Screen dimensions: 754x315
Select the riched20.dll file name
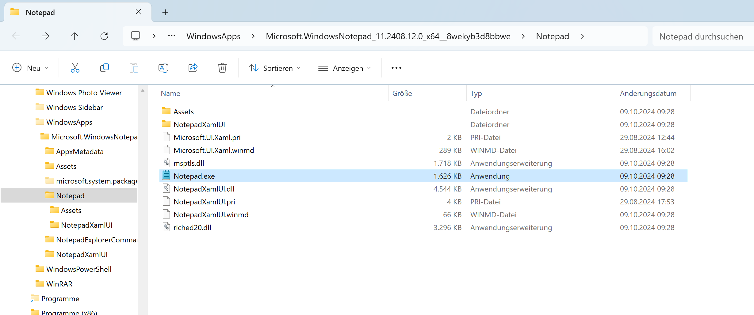pos(192,227)
